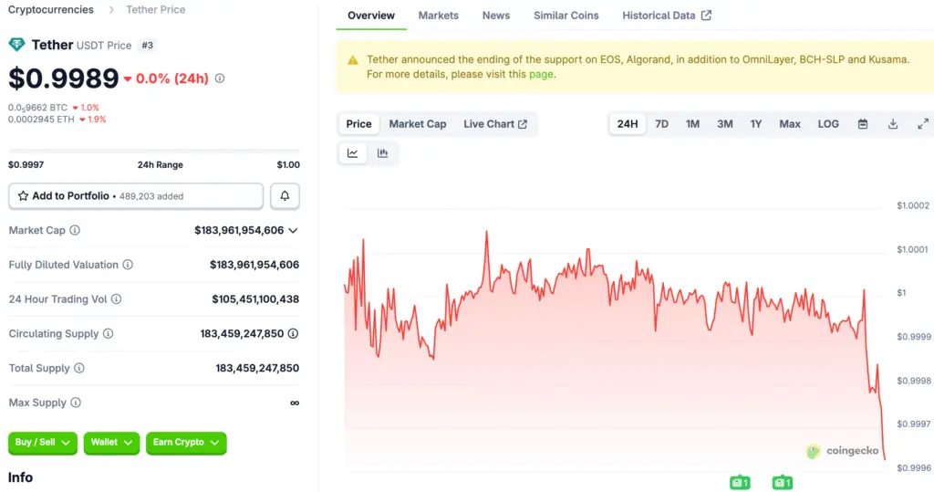Open the Buy / Sell dropdown
Screen dimensions: 934x492
click(x=43, y=443)
